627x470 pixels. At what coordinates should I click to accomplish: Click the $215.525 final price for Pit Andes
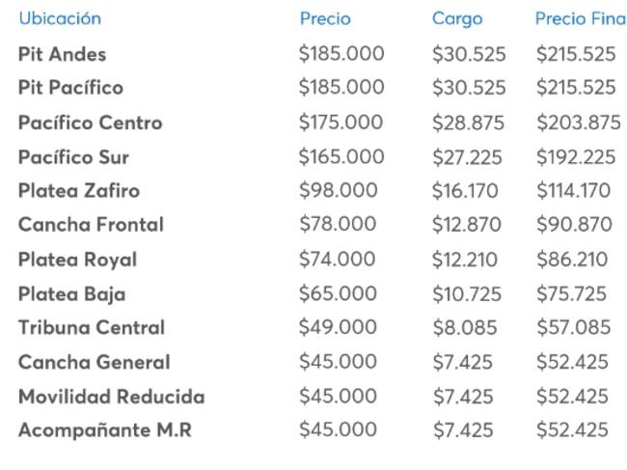coord(576,54)
